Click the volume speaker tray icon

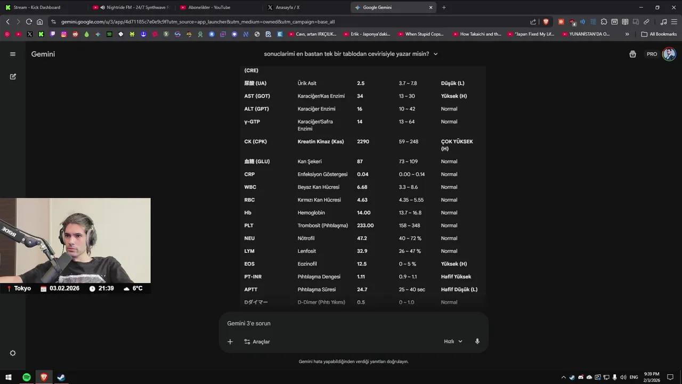[x=623, y=377]
